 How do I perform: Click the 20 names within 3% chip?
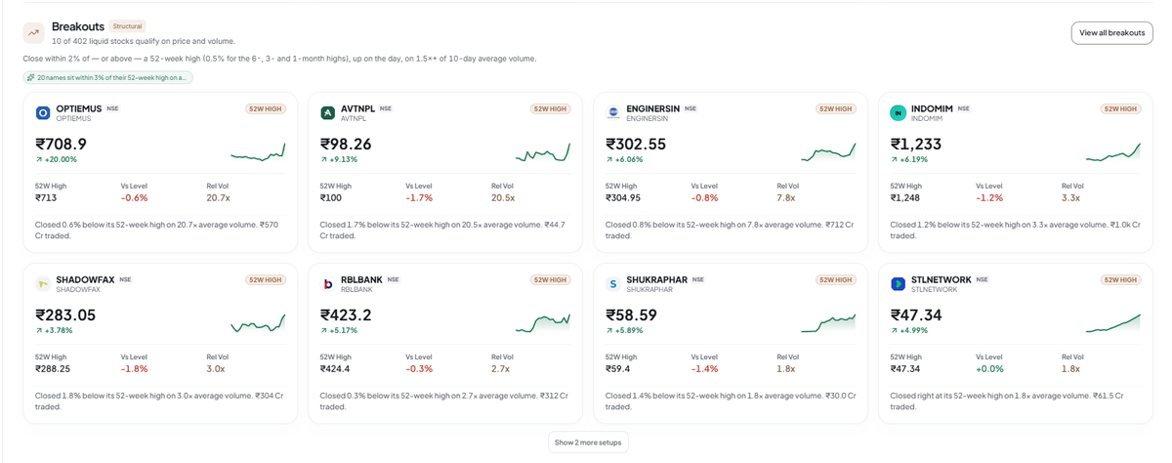click(108, 77)
